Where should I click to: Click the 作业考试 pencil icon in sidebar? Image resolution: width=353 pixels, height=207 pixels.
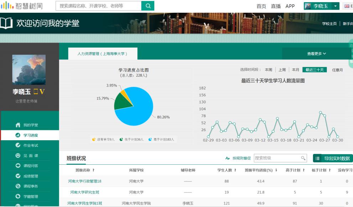(18, 145)
